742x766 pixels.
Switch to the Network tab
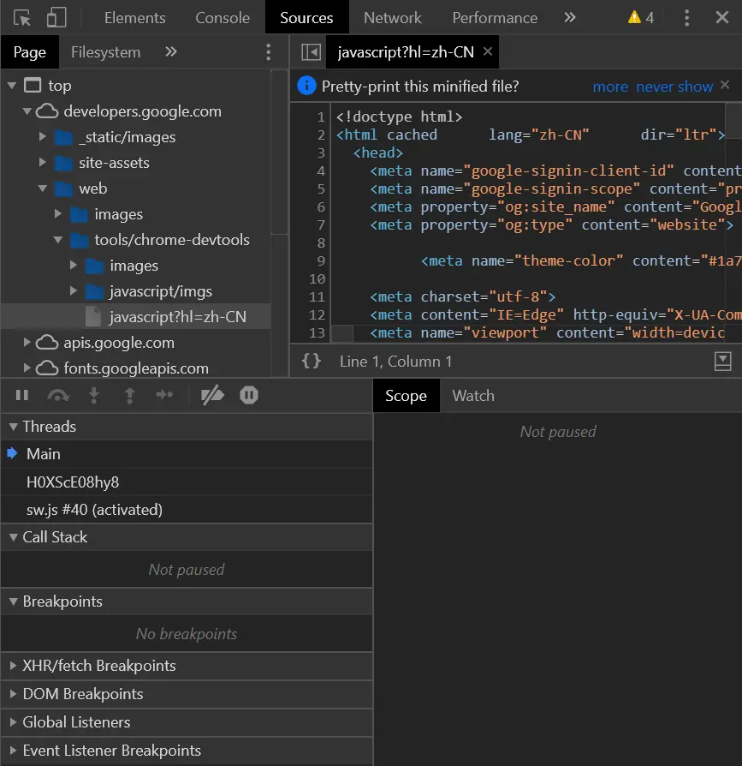392,17
